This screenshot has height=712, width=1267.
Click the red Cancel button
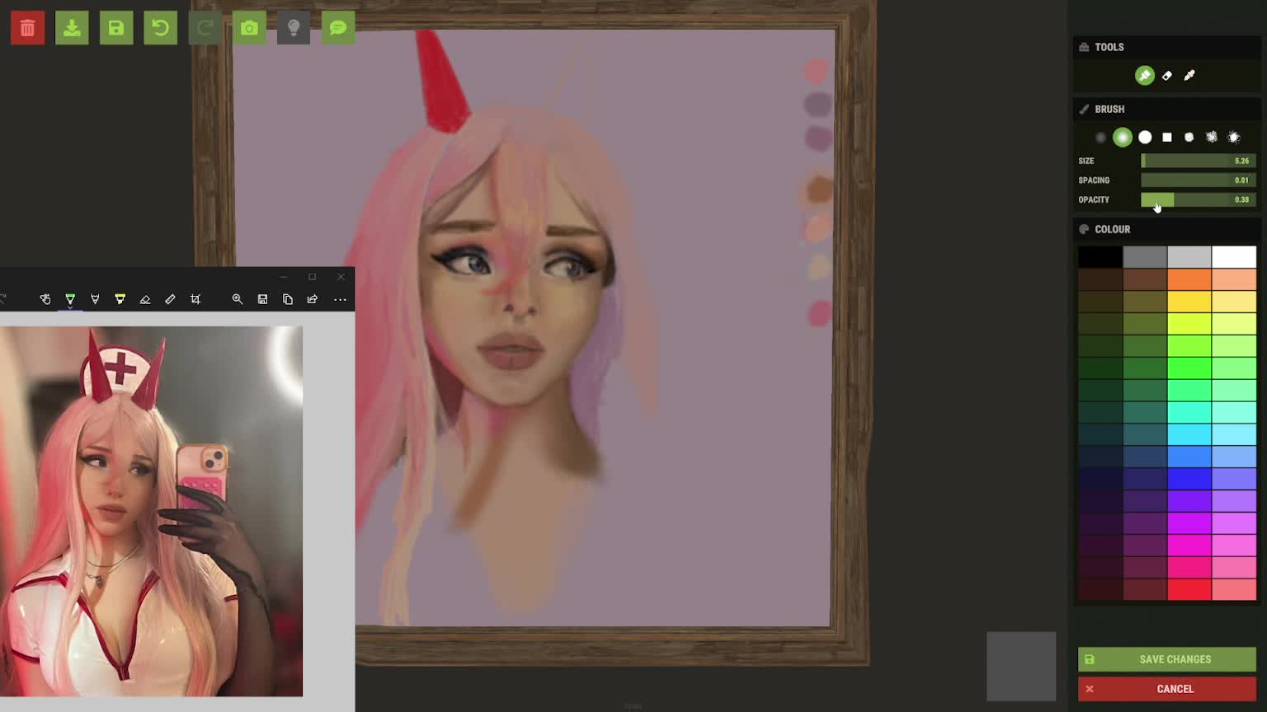tap(1167, 689)
